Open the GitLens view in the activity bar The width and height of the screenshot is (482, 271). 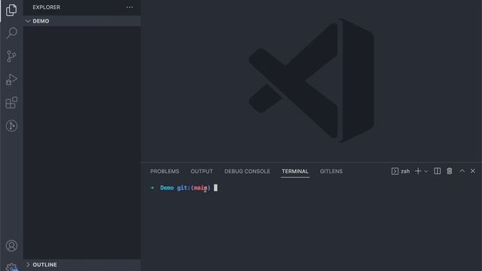(11, 126)
